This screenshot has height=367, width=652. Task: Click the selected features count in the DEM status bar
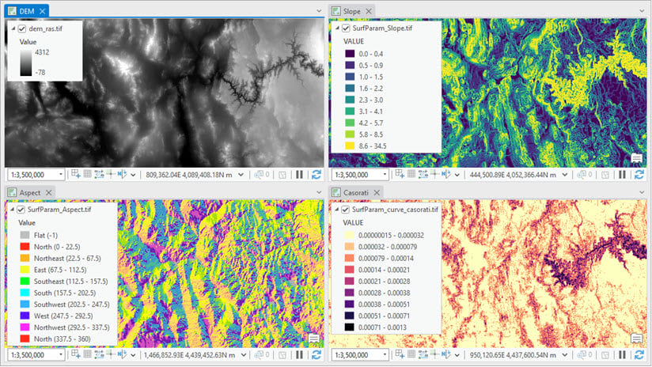point(262,175)
